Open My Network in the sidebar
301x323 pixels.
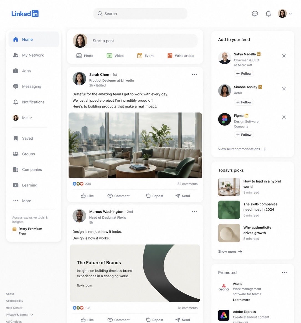pos(34,55)
